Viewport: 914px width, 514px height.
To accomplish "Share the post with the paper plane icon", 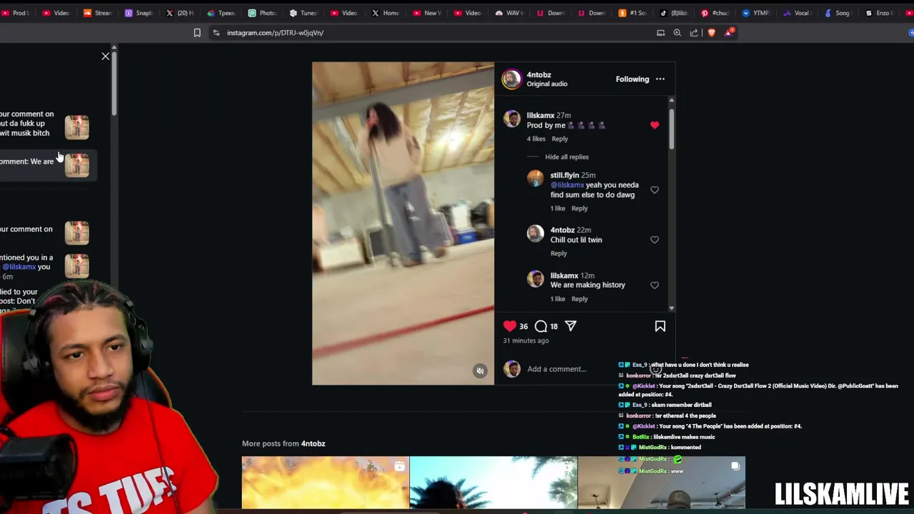I will [x=571, y=326].
